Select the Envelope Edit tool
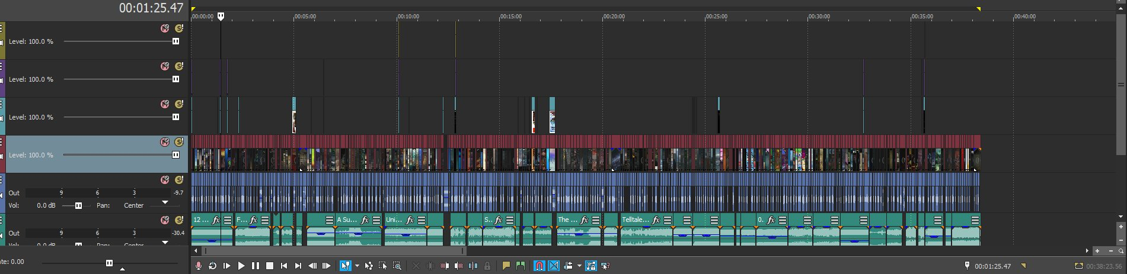The width and height of the screenshot is (1127, 274). click(369, 266)
